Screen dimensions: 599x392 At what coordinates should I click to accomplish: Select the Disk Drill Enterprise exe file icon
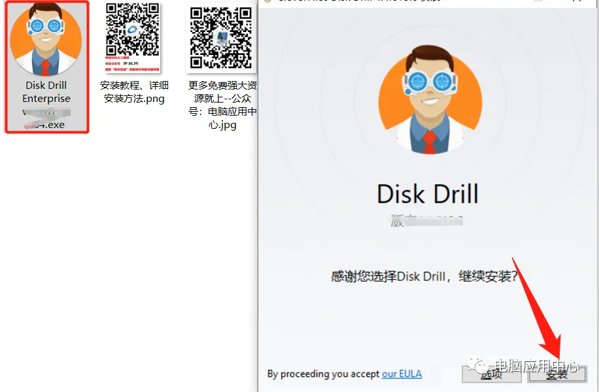coord(46,39)
